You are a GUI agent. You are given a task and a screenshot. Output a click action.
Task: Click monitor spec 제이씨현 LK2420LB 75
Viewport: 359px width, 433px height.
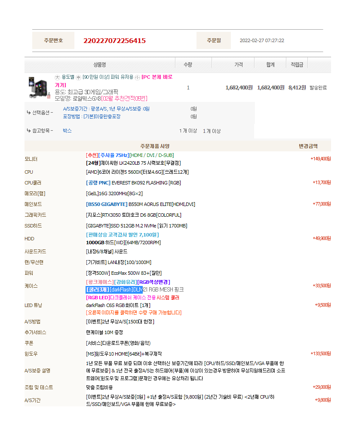(134, 163)
